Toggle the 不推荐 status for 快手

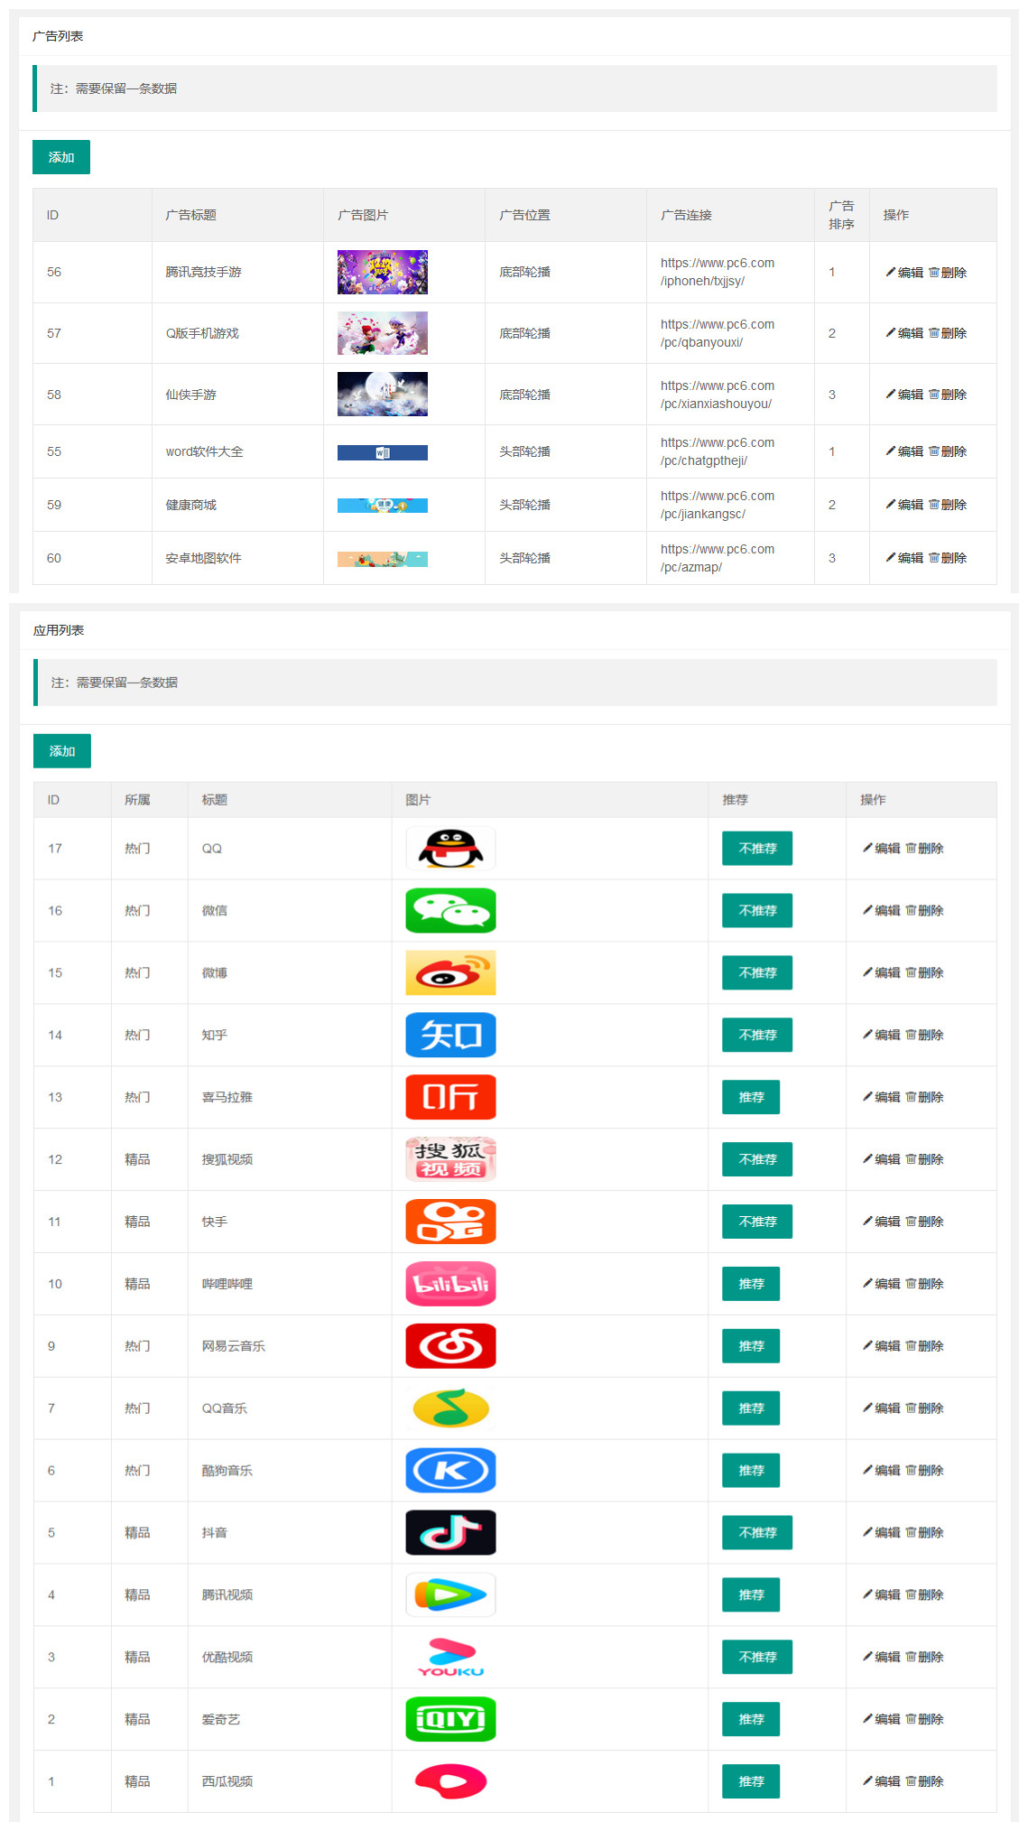point(757,1222)
